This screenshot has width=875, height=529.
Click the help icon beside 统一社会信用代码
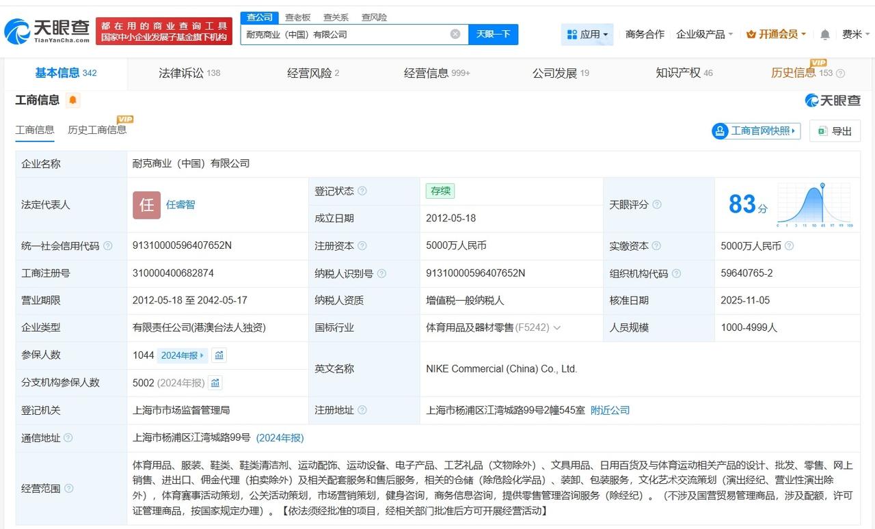[x=107, y=246]
